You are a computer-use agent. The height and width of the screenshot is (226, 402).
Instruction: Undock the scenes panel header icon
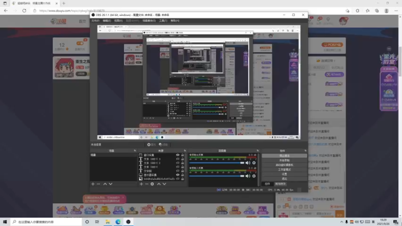[135, 151]
